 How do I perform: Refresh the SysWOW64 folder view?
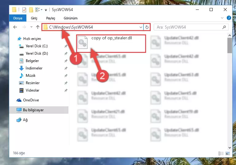coord(147,27)
